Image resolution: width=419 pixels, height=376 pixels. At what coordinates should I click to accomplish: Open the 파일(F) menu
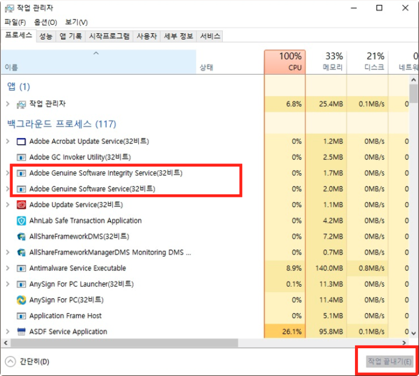15,22
